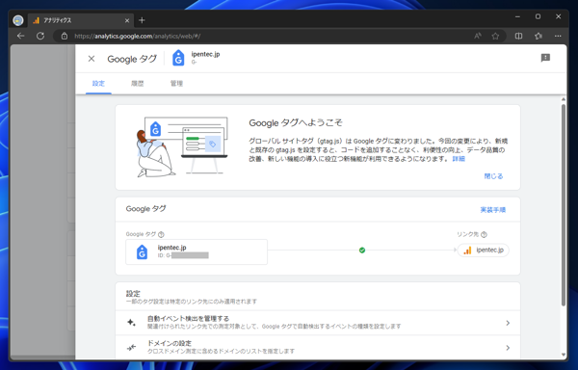Go back using browser back arrow

pyautogui.click(x=20, y=36)
